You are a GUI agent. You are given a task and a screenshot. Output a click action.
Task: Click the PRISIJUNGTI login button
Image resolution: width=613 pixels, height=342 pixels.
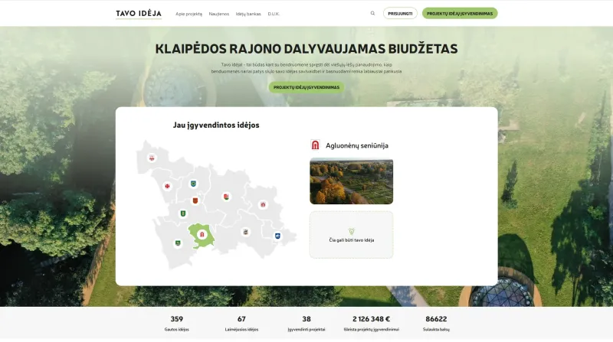click(400, 13)
